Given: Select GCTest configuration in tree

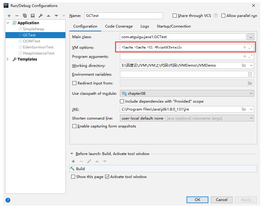Looking at the screenshot, I should 35,35.
